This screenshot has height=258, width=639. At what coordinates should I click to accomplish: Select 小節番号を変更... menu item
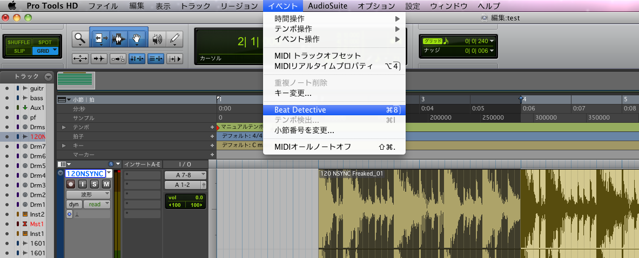pyautogui.click(x=334, y=131)
